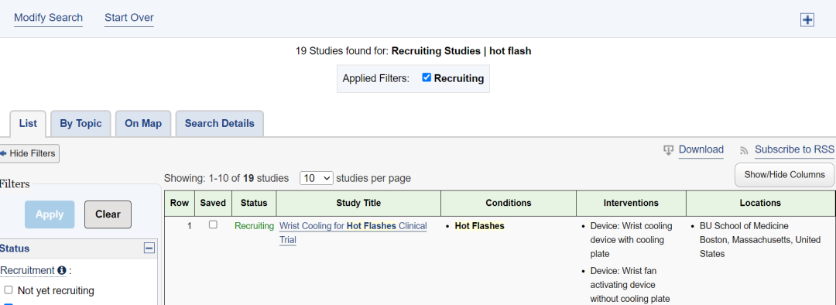Viewport: 836px width, 305px height.
Task: Click the Start Over link
Action: (129, 18)
